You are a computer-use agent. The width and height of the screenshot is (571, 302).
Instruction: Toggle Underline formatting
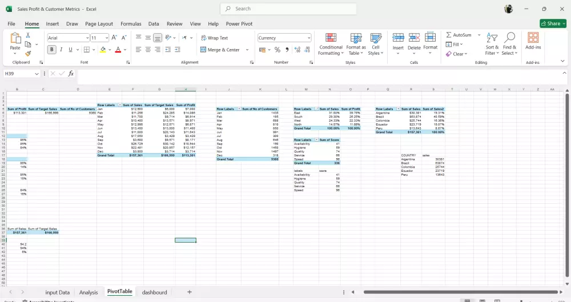click(70, 50)
